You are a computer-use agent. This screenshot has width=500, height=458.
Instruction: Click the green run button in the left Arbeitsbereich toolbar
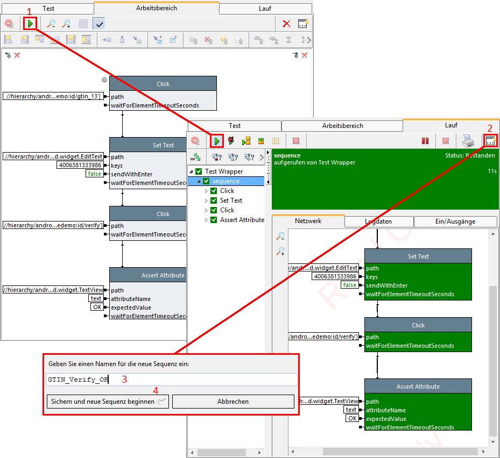coord(30,24)
